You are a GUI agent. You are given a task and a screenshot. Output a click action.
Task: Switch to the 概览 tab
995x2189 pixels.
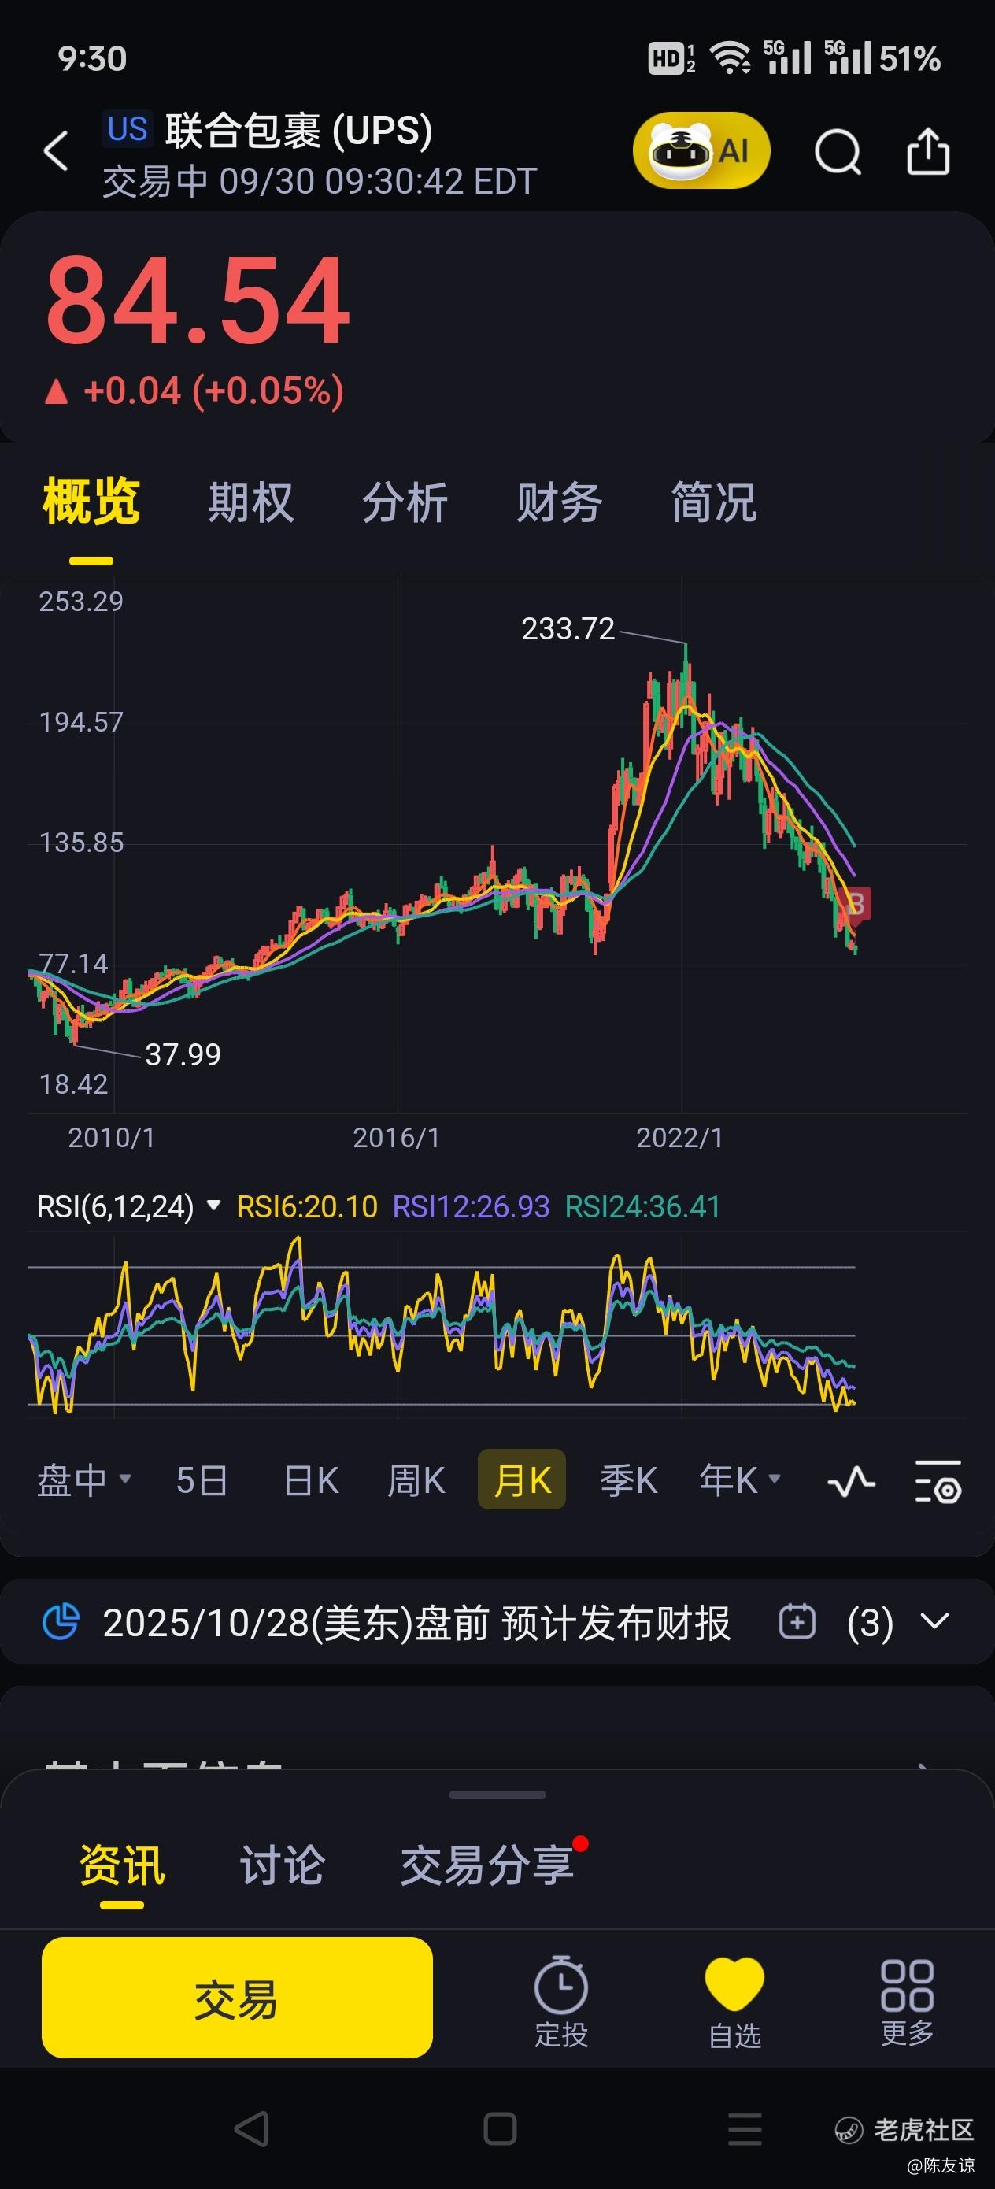pos(91,502)
